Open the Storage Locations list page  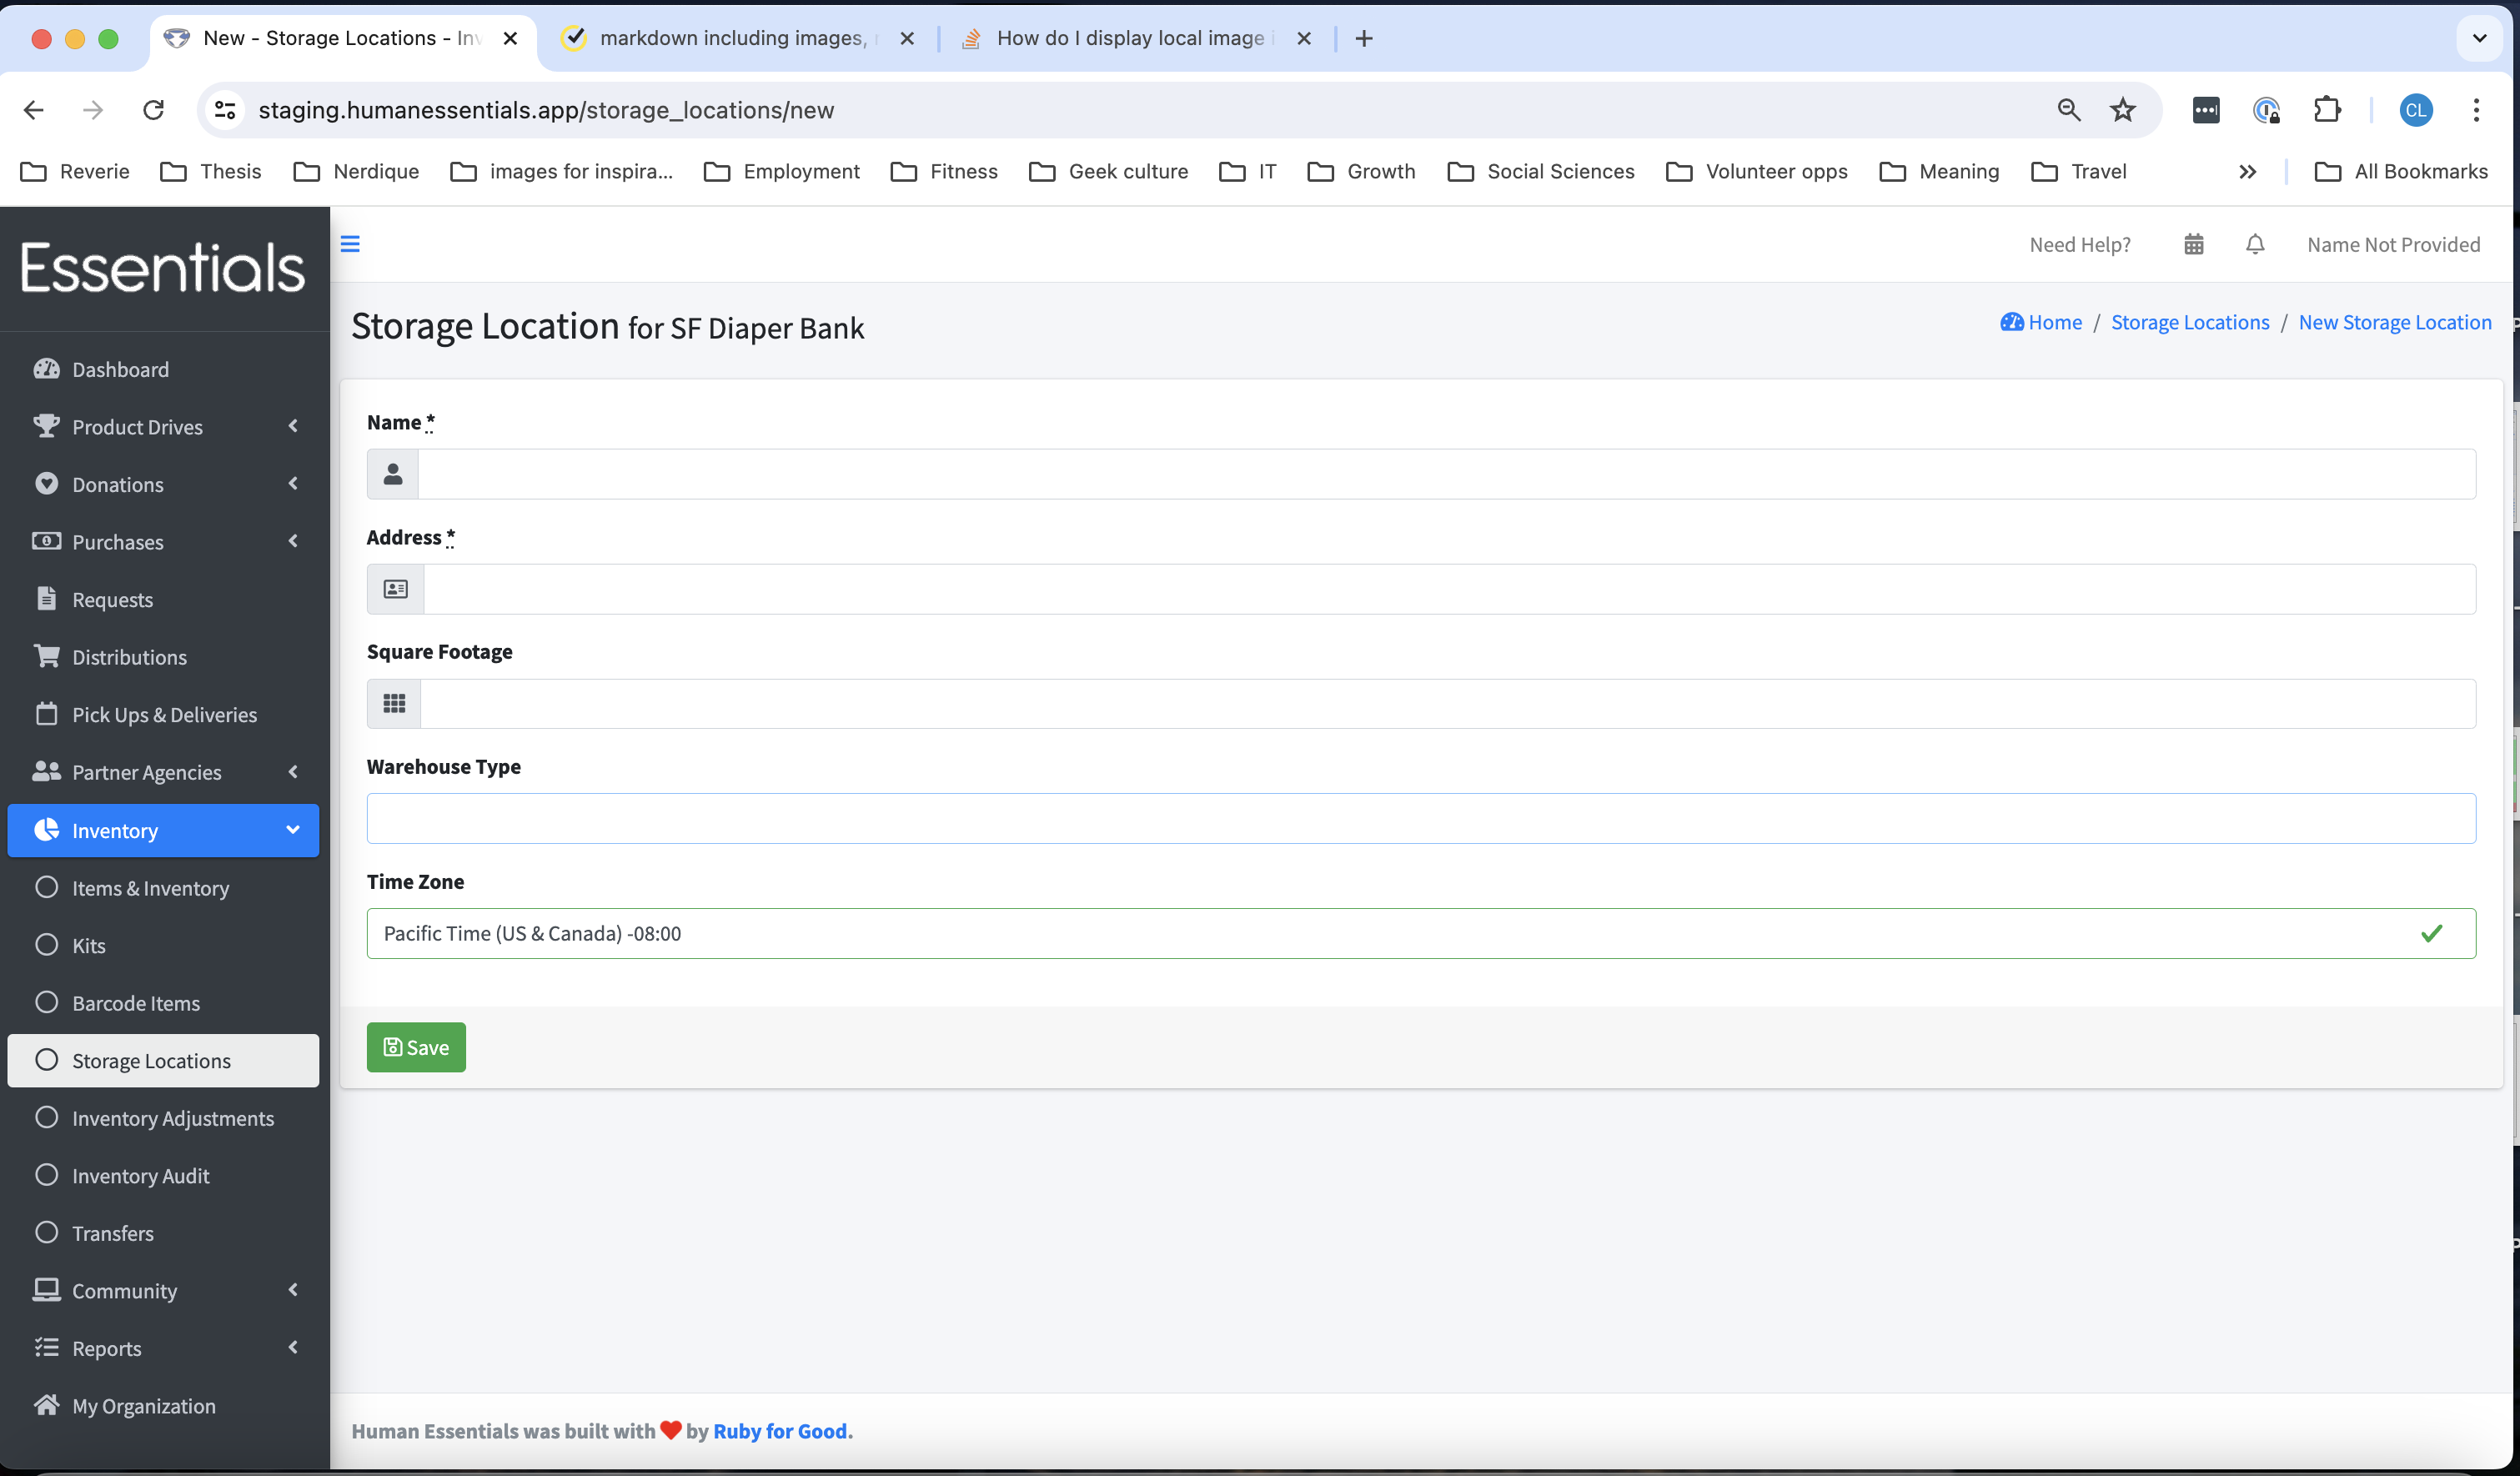(x=2190, y=324)
